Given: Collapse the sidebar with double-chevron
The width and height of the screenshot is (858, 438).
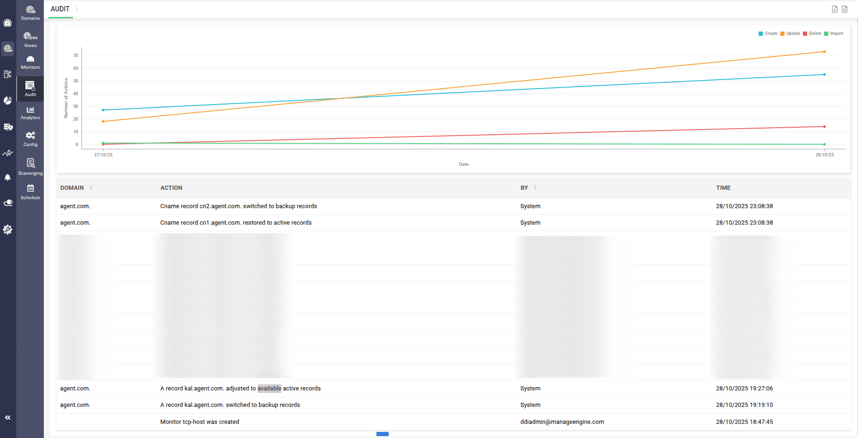Looking at the screenshot, I should (x=8, y=417).
